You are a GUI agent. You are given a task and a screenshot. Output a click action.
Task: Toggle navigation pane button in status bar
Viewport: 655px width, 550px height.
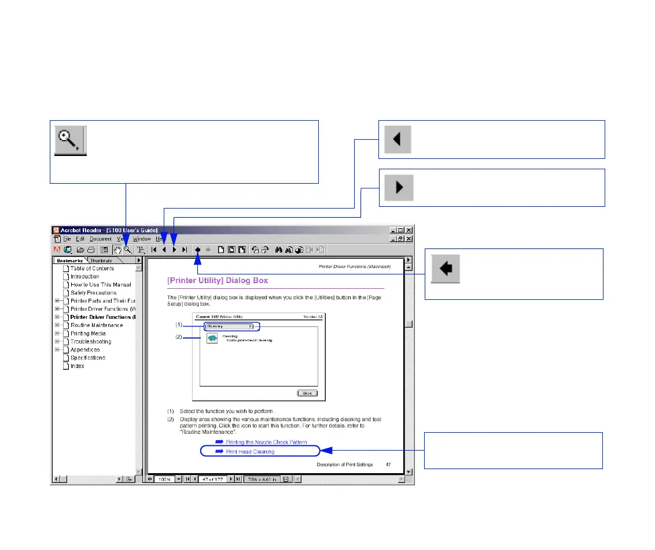(149, 479)
